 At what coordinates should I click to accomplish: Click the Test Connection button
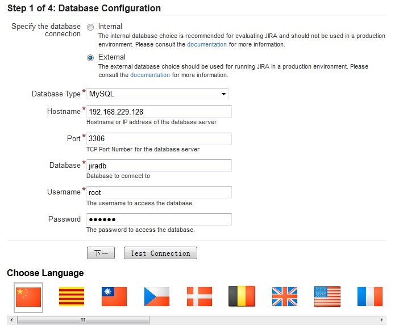(160, 253)
